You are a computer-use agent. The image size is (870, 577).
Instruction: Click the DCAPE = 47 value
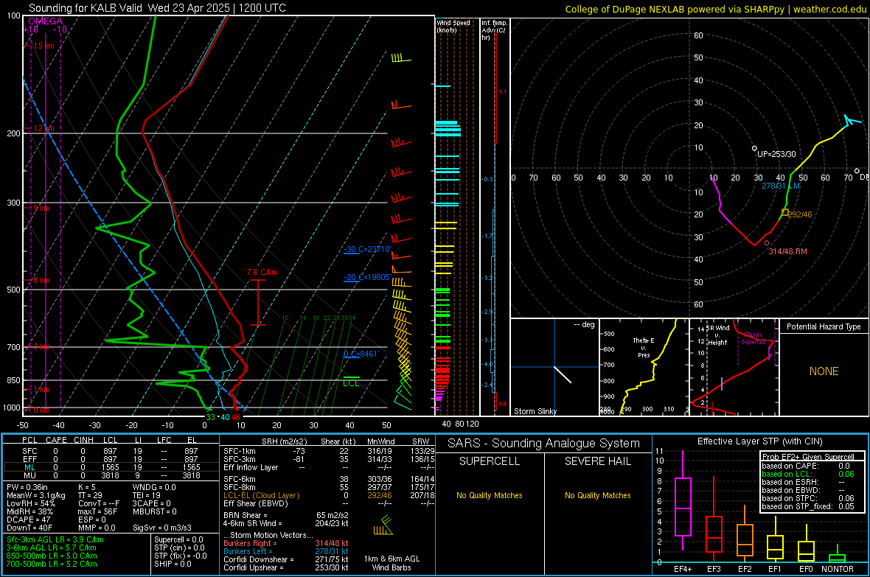click(x=28, y=520)
